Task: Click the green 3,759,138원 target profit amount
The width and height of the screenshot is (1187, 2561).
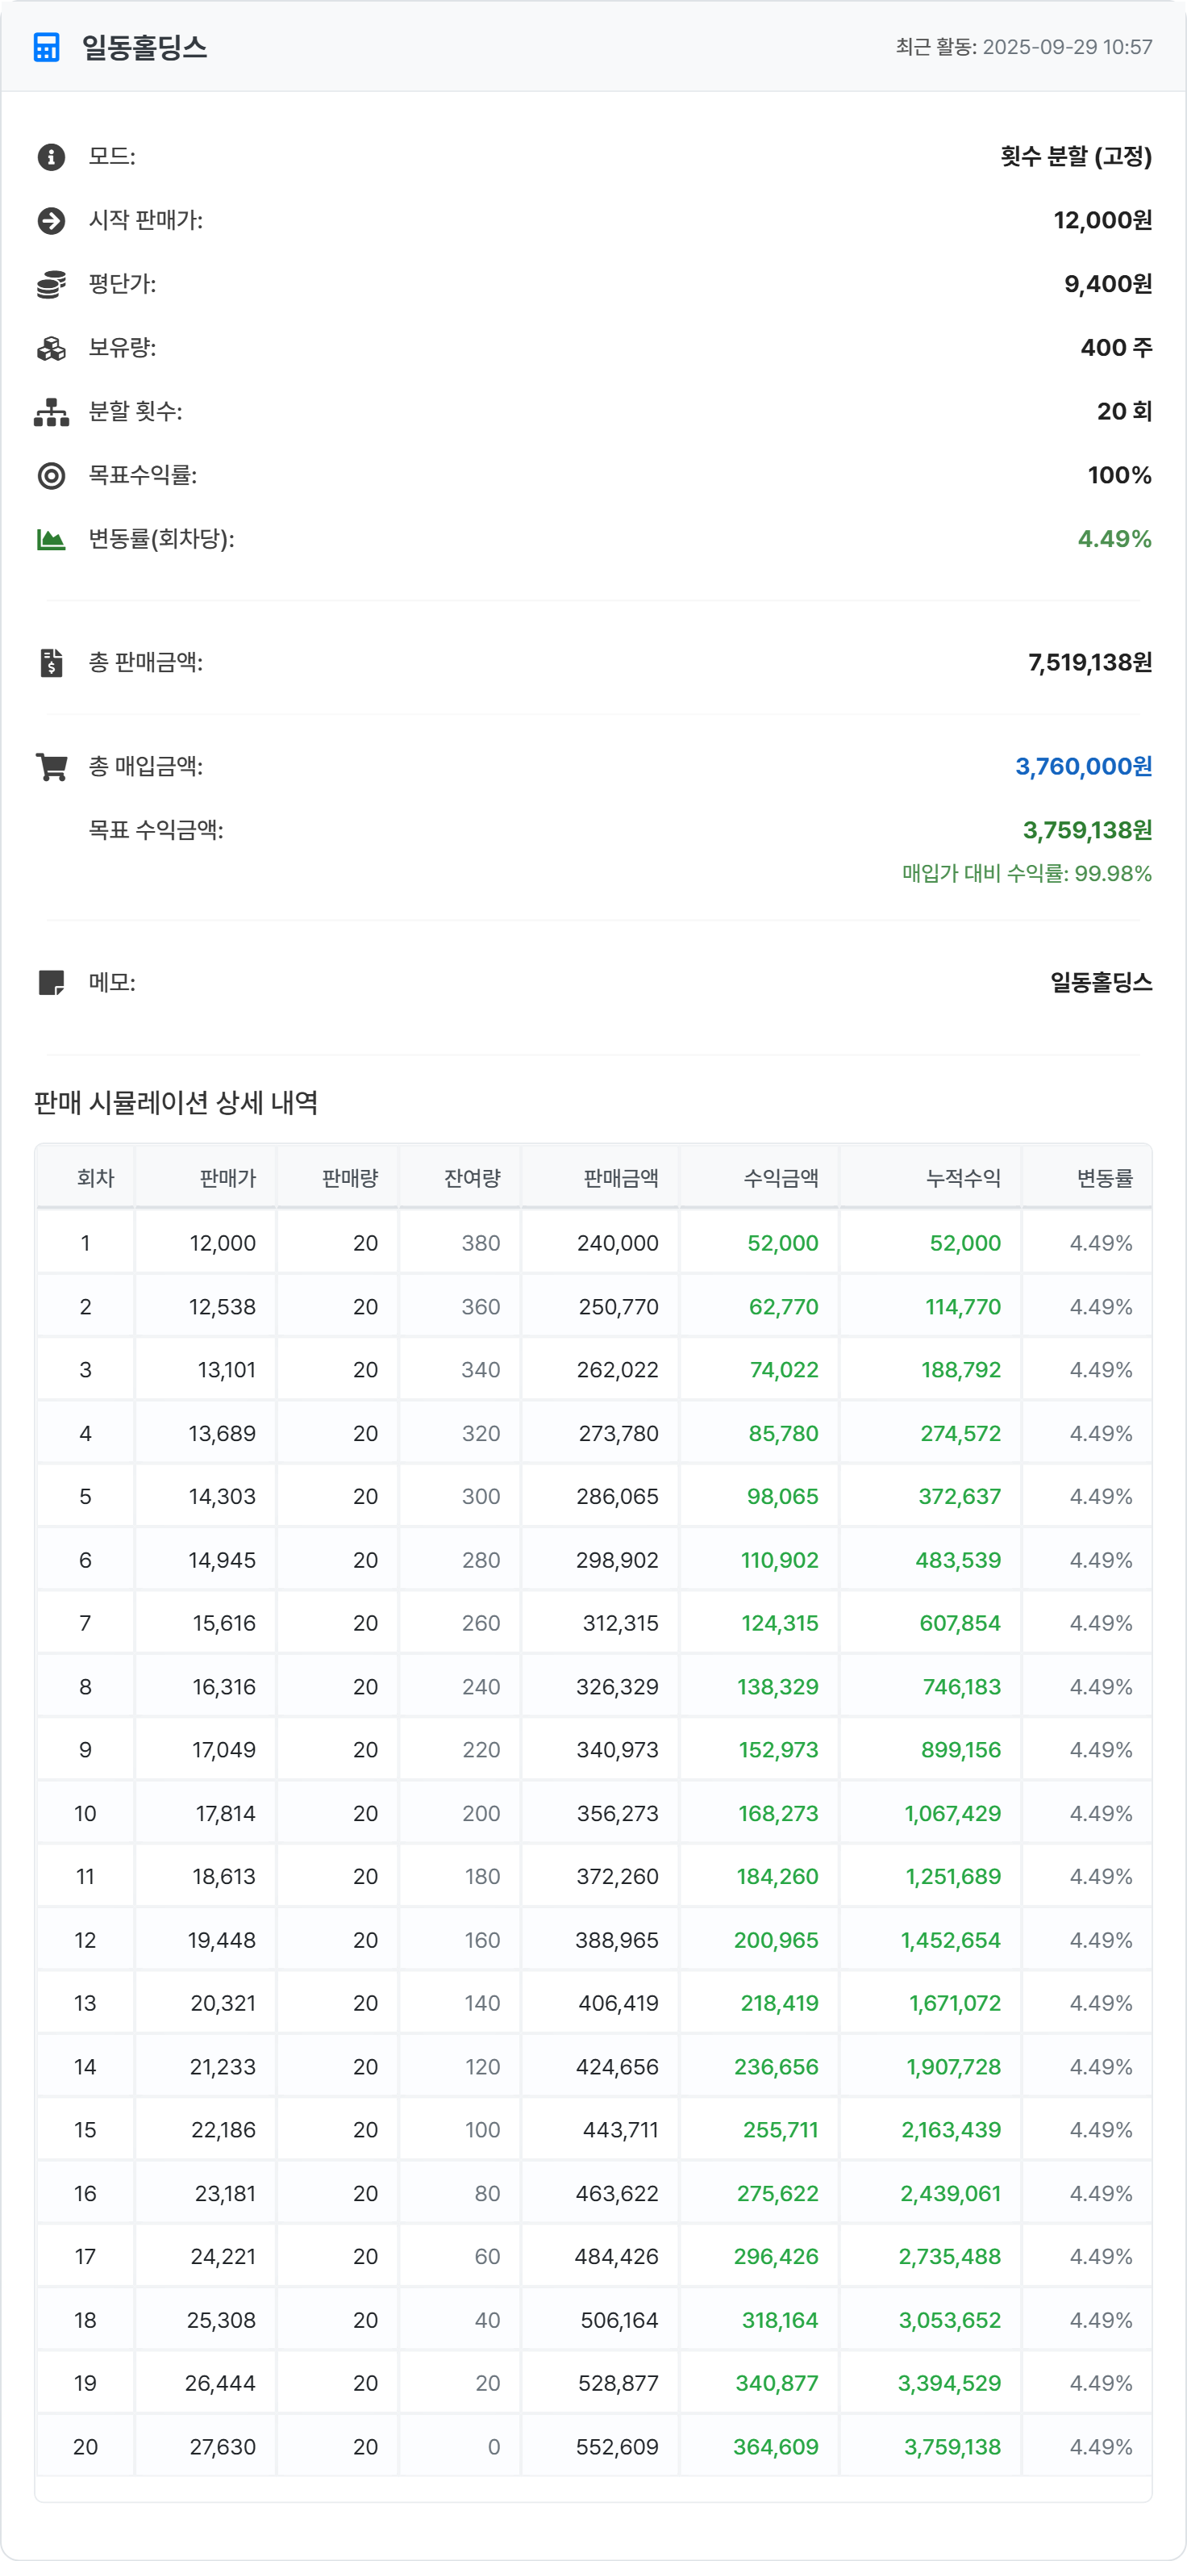Action: pos(1087,830)
